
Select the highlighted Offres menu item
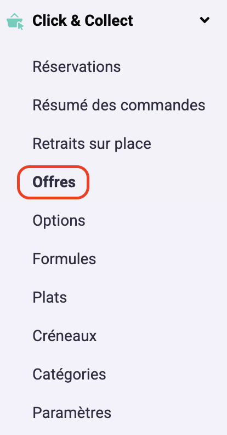[54, 182]
